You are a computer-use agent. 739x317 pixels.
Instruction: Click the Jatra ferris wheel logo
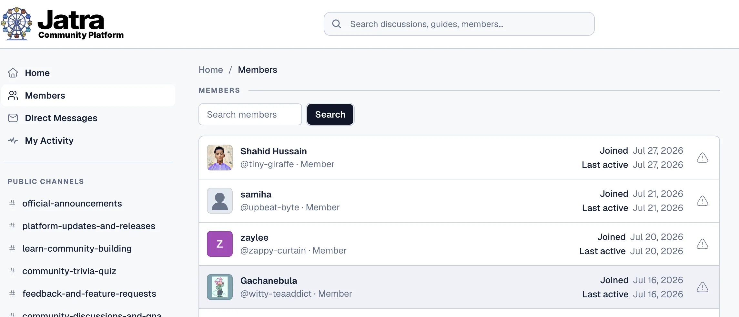17,24
